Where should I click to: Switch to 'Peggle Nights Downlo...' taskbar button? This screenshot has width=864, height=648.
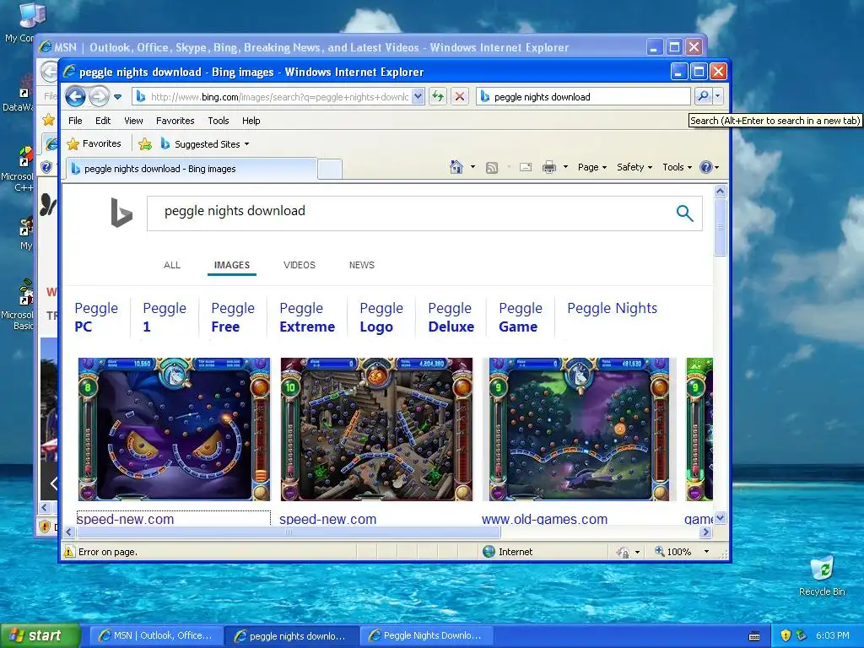pos(426,635)
